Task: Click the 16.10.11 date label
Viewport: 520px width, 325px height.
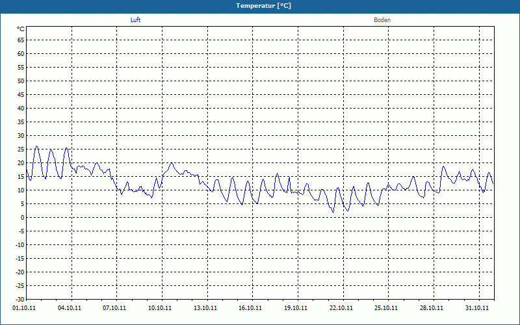Action: pos(250,307)
